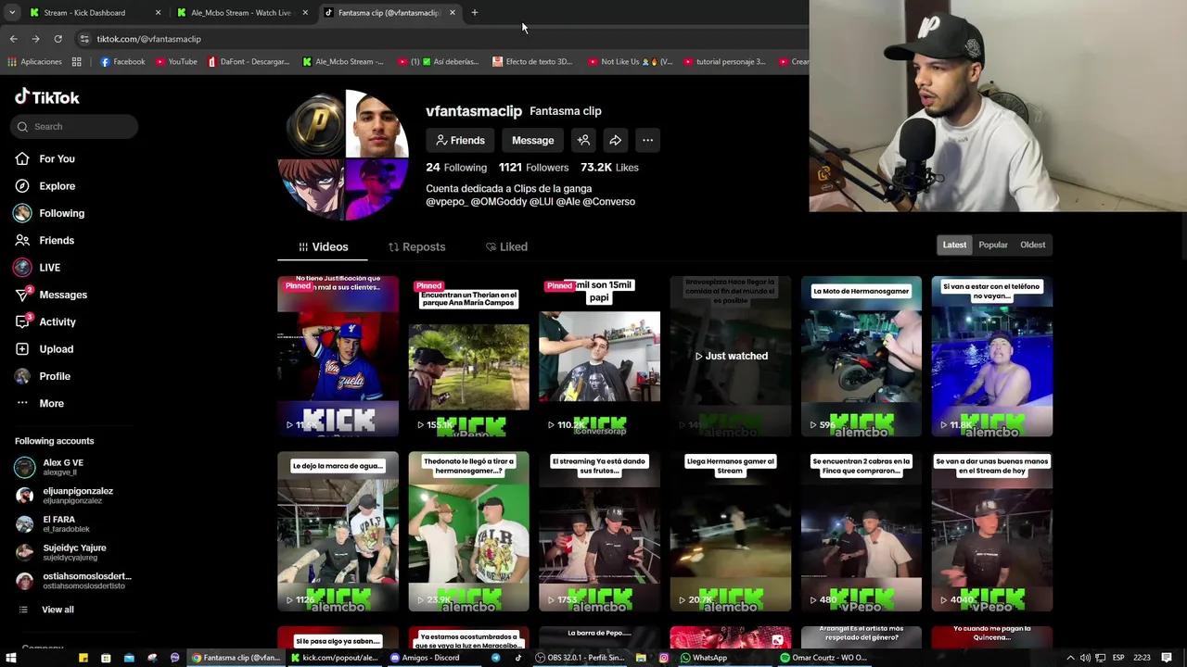Click the tiktok.com address bar
The width and height of the screenshot is (1187, 667).
(x=436, y=39)
